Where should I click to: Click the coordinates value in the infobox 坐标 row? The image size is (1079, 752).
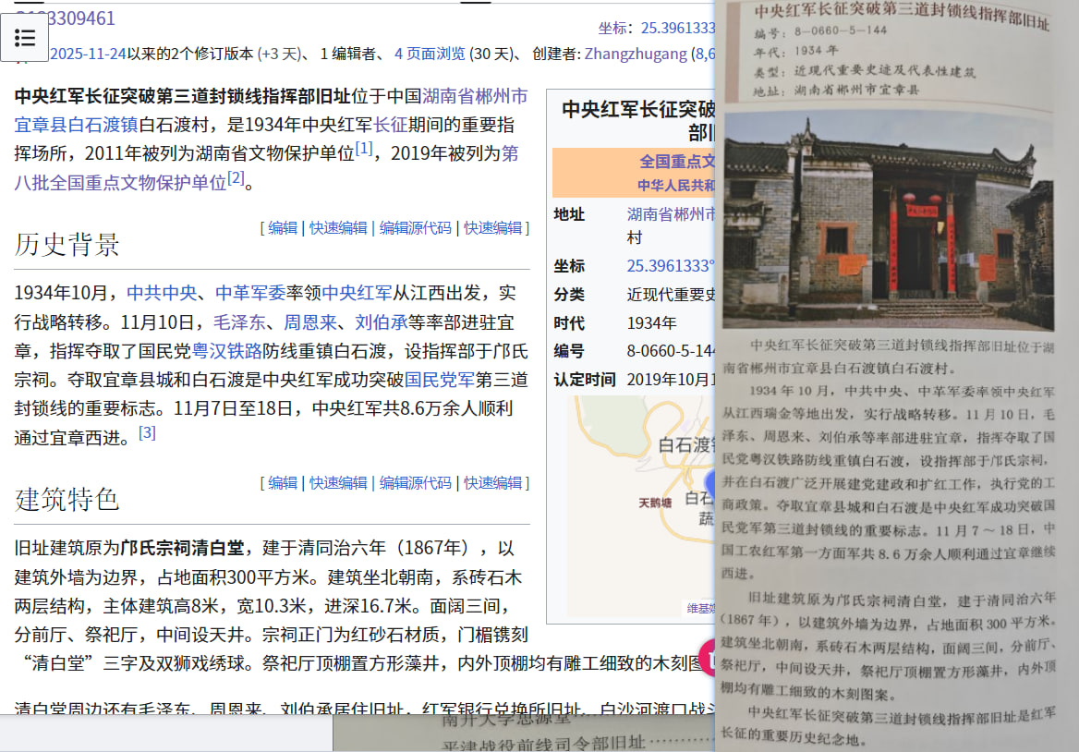click(x=670, y=266)
